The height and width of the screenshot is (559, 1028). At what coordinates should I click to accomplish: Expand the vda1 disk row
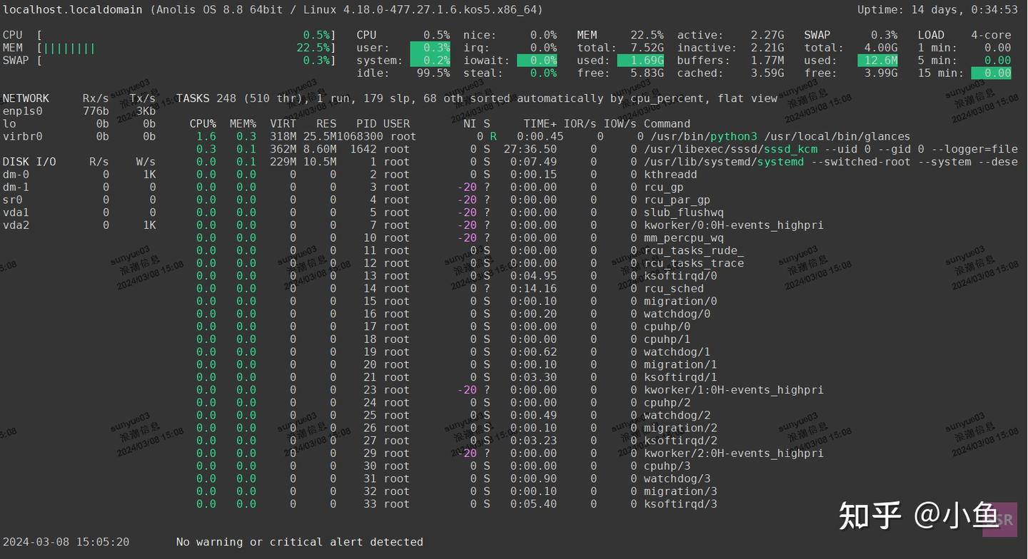click(x=18, y=212)
